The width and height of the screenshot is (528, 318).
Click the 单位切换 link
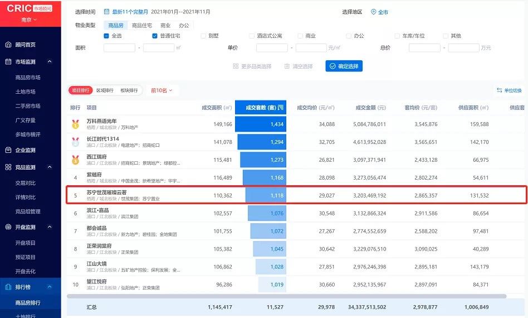pos(509,90)
